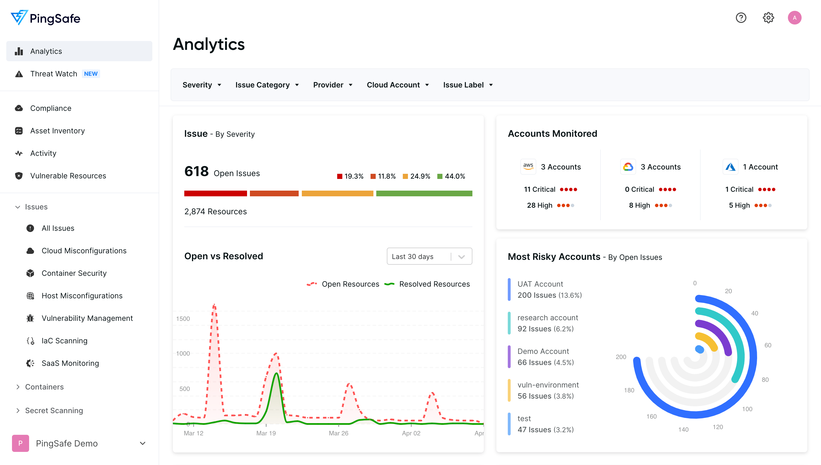Open Threat Watch menu item
Viewport: 821px width, 465px height.
[x=54, y=74]
